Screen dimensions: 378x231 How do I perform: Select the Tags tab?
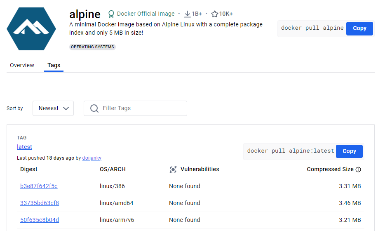coord(54,65)
